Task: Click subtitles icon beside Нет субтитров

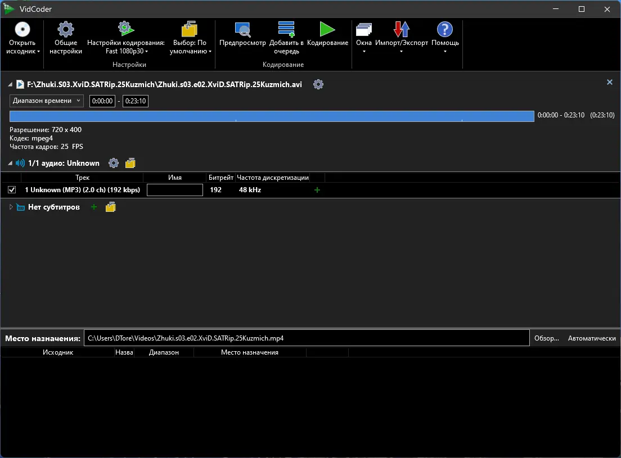Action: coord(21,207)
